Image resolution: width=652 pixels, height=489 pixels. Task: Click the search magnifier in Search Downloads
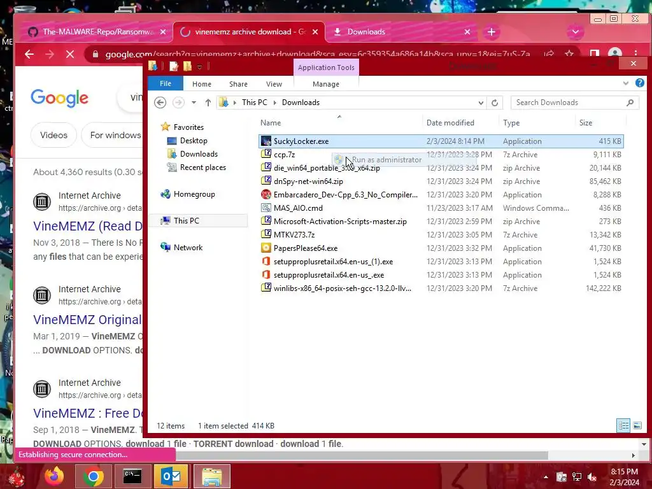click(630, 103)
